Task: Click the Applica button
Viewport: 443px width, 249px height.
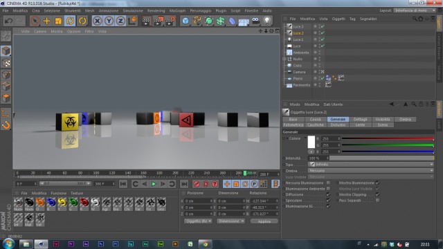Action: pos(264,221)
